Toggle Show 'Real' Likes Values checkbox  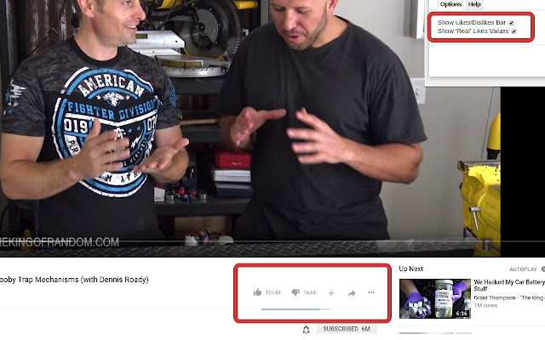pyautogui.click(x=513, y=31)
